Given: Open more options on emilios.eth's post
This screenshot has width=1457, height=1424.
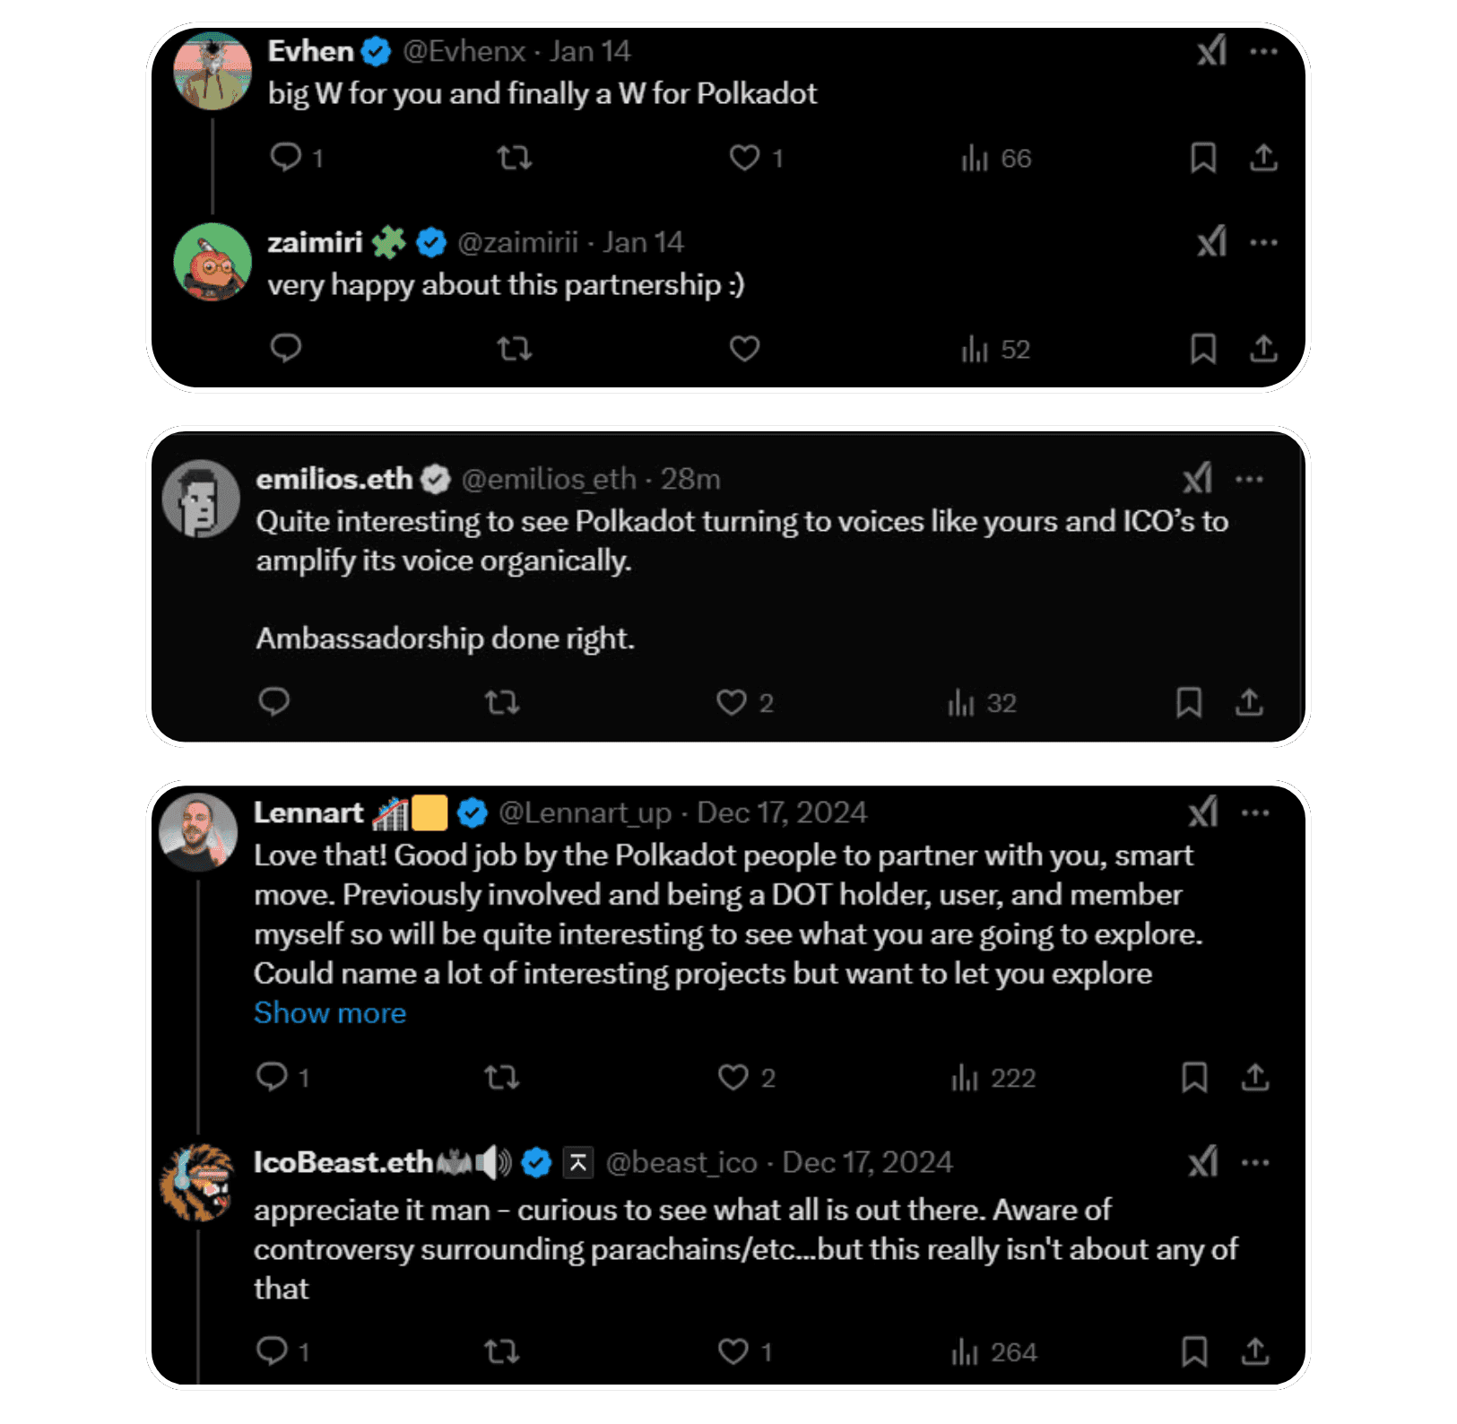Looking at the screenshot, I should click(x=1252, y=478).
